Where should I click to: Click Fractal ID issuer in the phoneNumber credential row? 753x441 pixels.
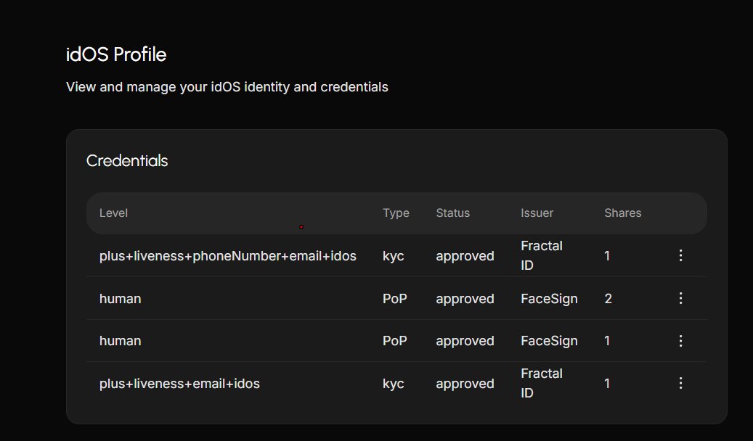pos(542,255)
